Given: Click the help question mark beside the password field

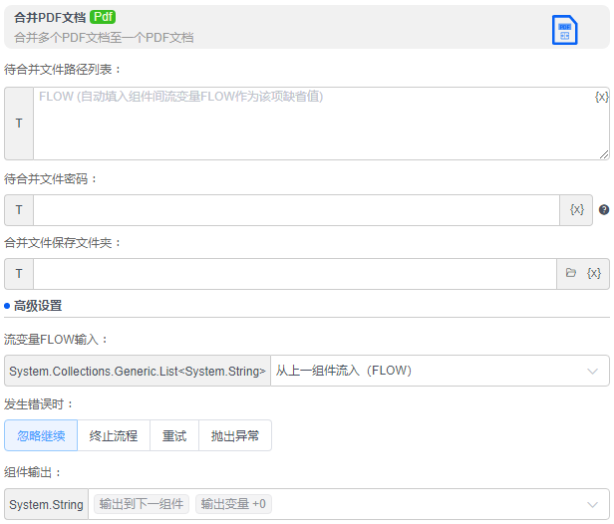Looking at the screenshot, I should coord(603,210).
